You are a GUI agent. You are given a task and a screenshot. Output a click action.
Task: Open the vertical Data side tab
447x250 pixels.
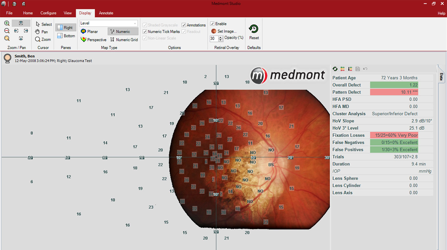pyautogui.click(x=441, y=77)
